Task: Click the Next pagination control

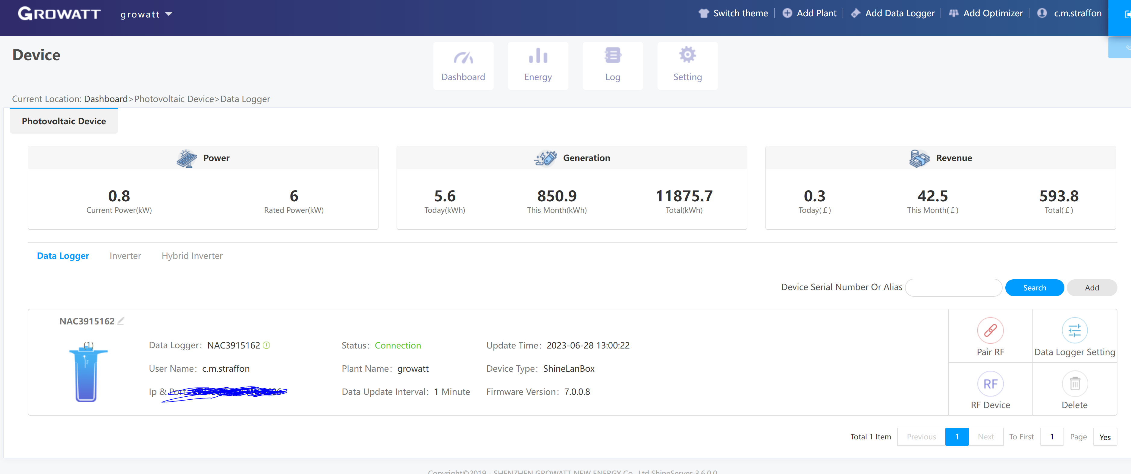Action: pyautogui.click(x=986, y=436)
